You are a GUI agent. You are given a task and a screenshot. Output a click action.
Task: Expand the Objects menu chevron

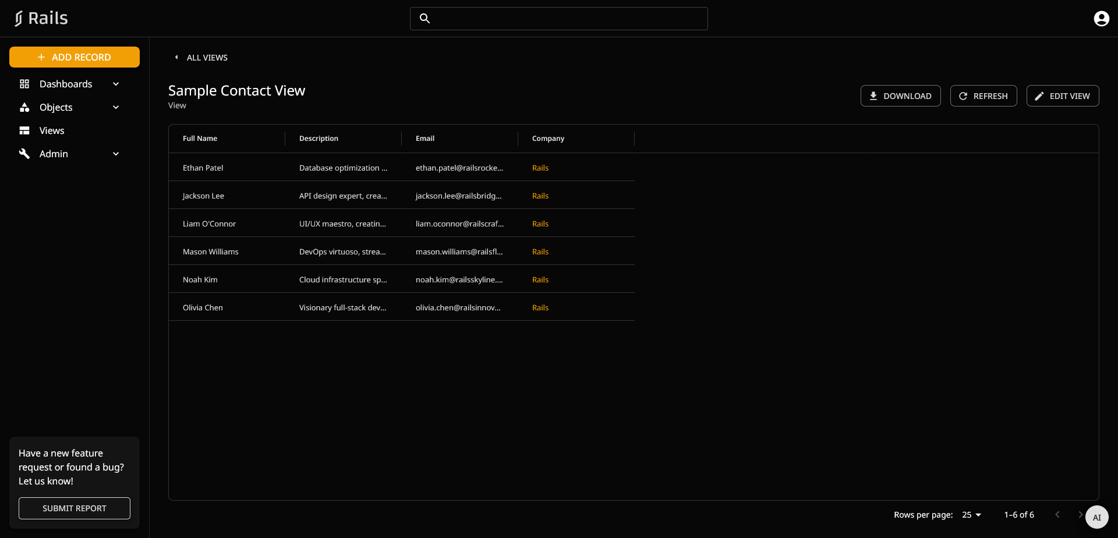coord(116,107)
